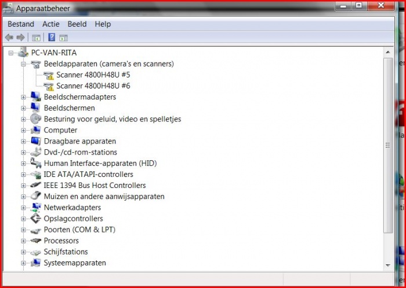Viewport: 406px width, 288px height.
Task: Select Scanner 4800H48U #5 device
Action: (93, 75)
